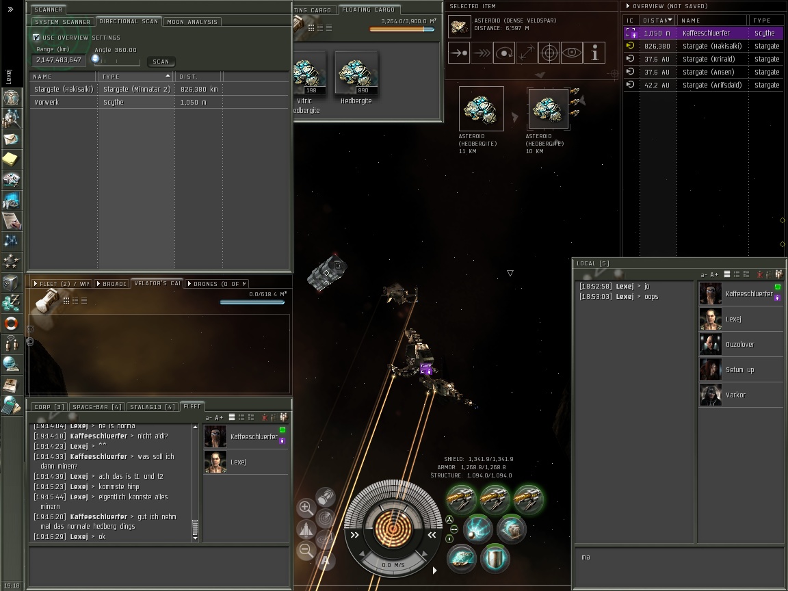The height and width of the screenshot is (591, 788).
Task: Open the Corp [3] chat tab
Action: pos(49,406)
